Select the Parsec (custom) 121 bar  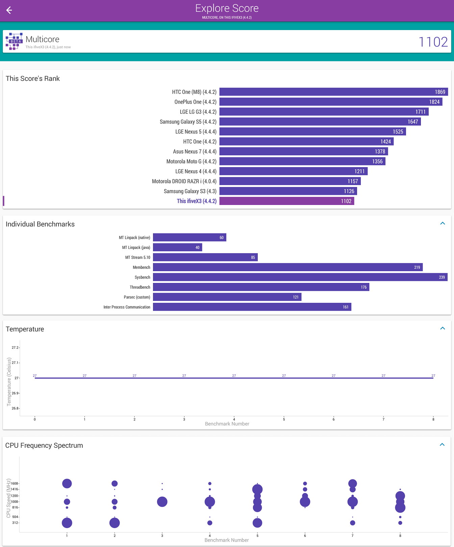coord(227,297)
